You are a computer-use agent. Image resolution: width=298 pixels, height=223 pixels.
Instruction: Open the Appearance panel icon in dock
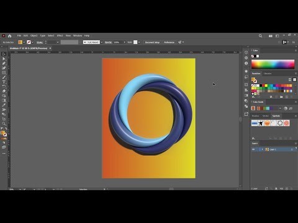(246, 71)
